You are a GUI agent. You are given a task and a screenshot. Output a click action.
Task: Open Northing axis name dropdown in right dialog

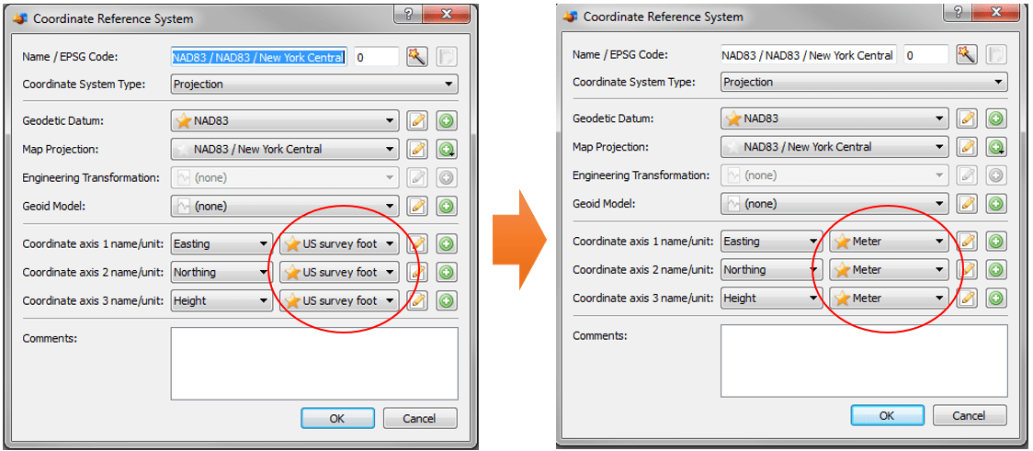(x=771, y=270)
